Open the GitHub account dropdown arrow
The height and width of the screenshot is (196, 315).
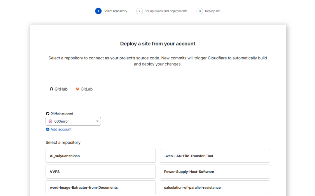[97, 121]
